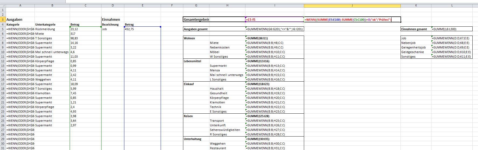
Task: Click the 'Unterkategorie' header cell
Action: [x=52, y=25]
